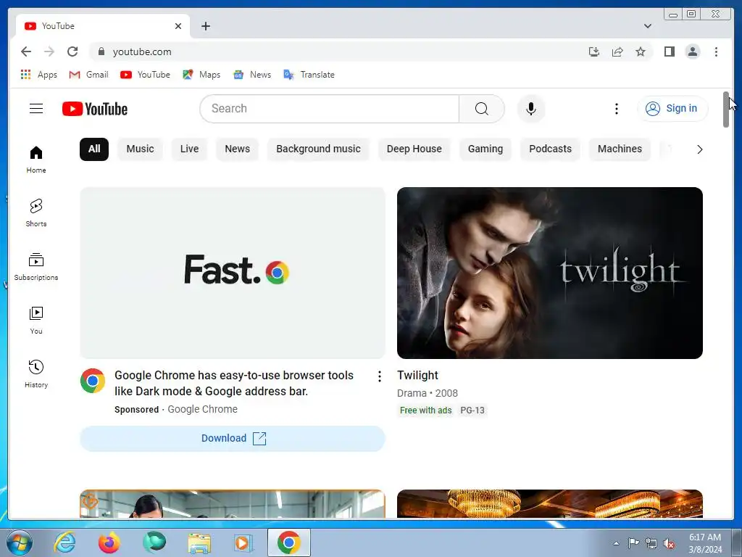This screenshot has width=742, height=557.
Task: Open the Maps bookmark
Action: (201, 75)
